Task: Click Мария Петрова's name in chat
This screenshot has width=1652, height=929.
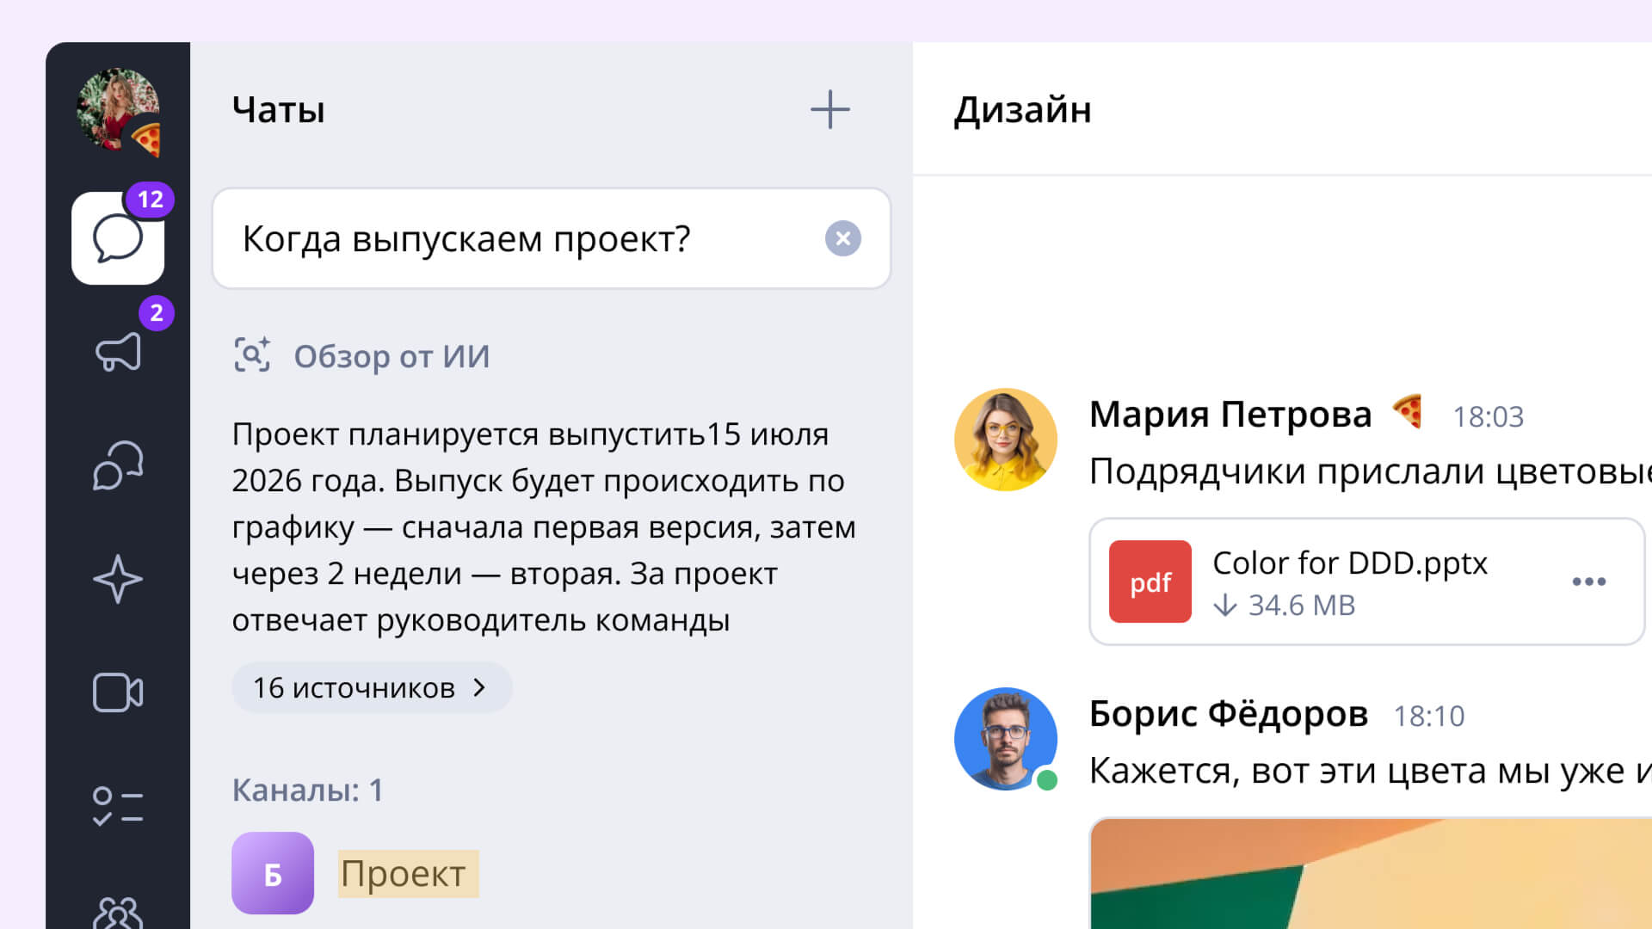Action: click(x=1230, y=415)
